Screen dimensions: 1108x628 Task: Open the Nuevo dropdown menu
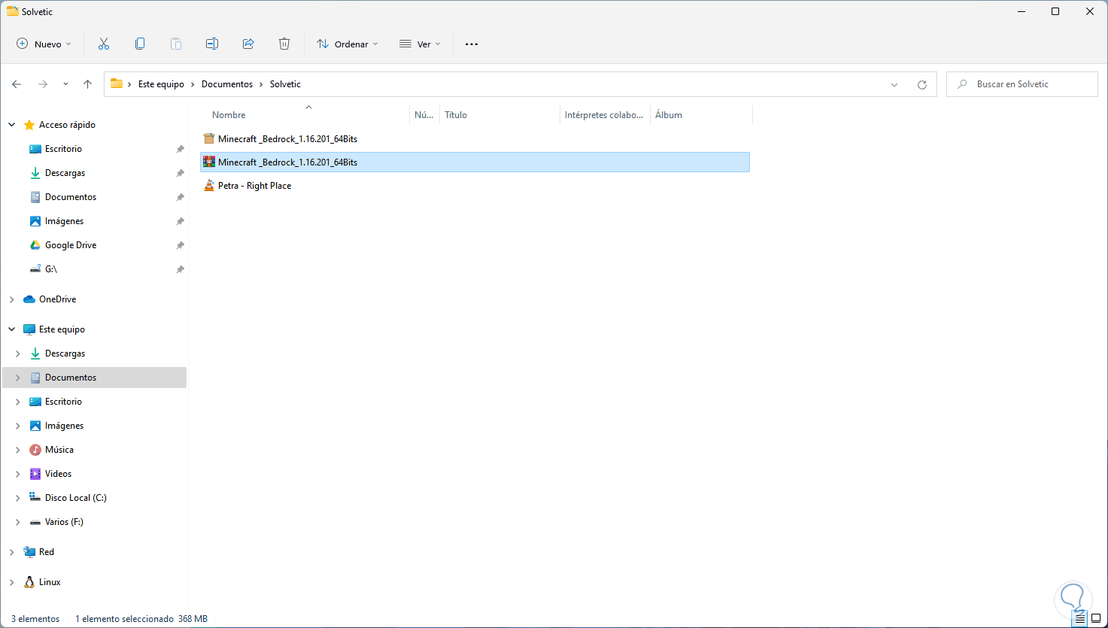pos(44,44)
